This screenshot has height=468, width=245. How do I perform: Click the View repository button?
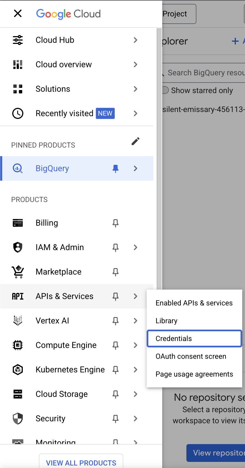(216, 453)
